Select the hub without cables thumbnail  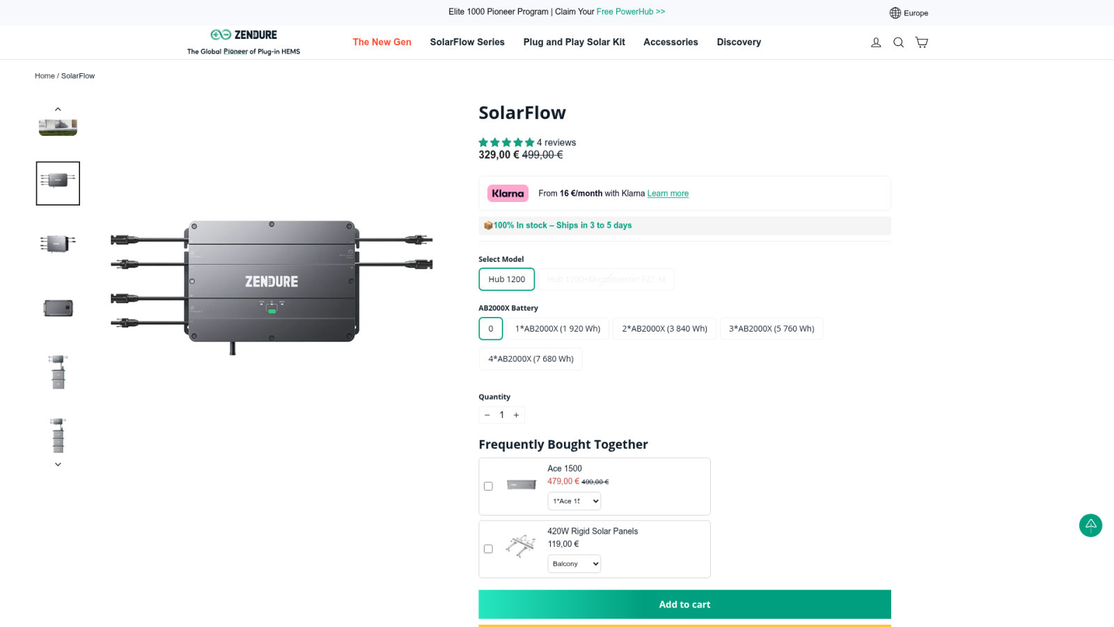click(x=58, y=308)
